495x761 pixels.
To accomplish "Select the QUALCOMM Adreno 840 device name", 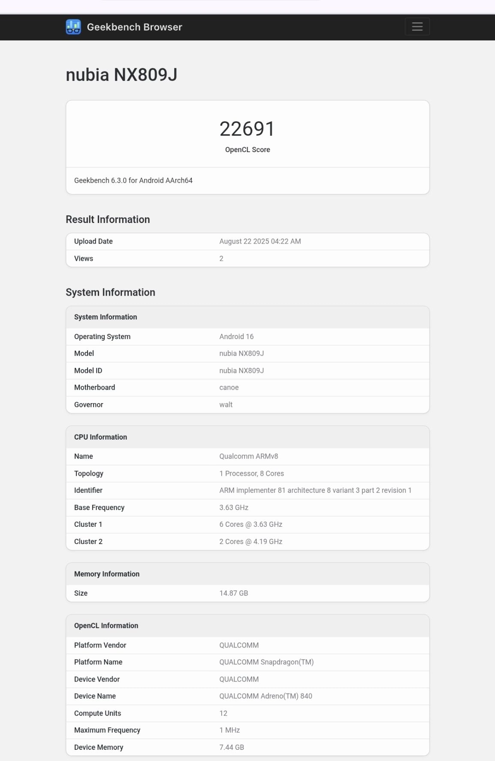I will [265, 696].
